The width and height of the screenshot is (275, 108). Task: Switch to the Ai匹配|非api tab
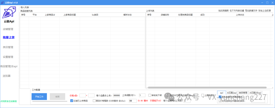[x=255, y=93]
